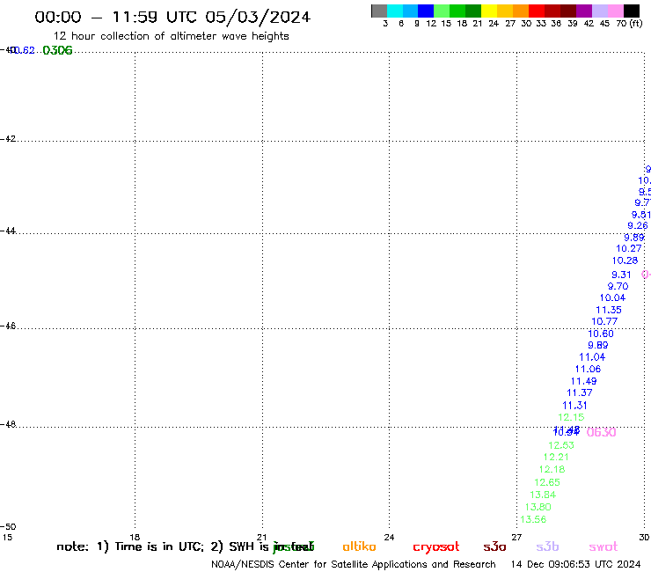Select the reading 12.18

[552, 469]
